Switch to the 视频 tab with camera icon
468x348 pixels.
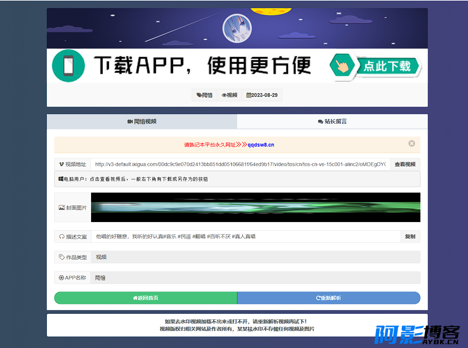coord(142,122)
